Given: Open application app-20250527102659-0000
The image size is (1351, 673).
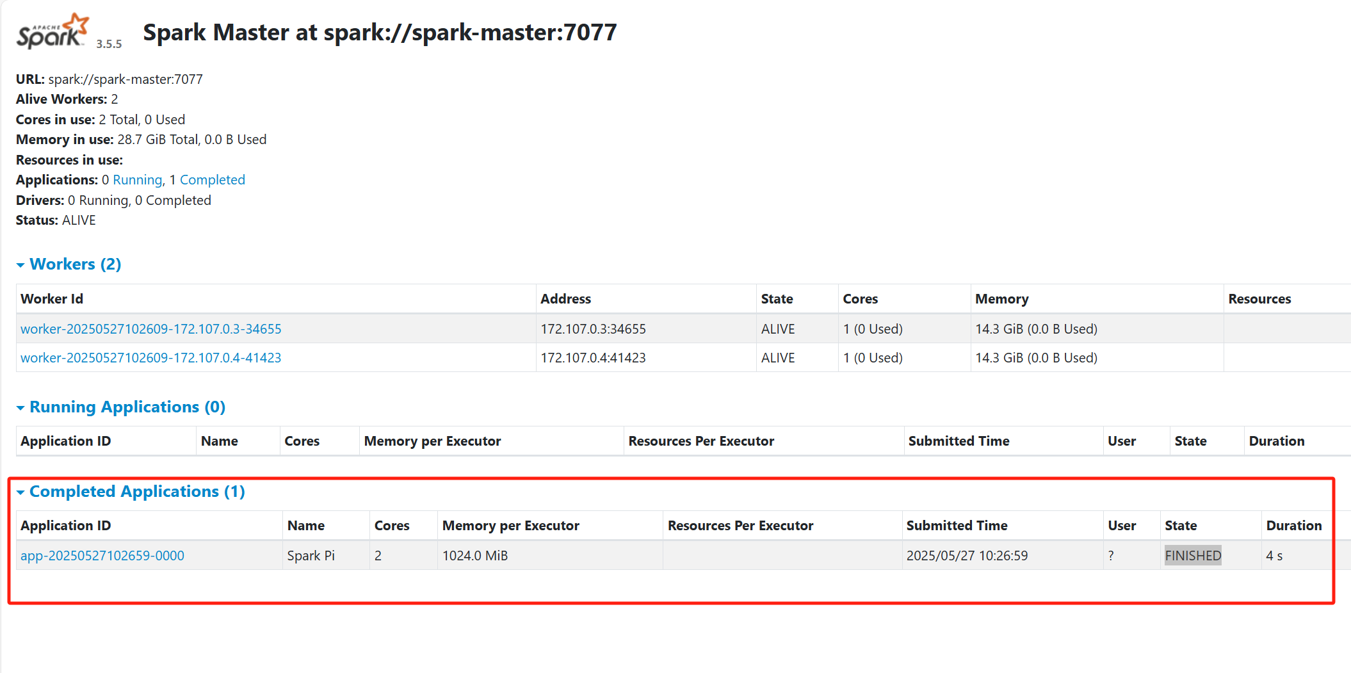Looking at the screenshot, I should click(102, 555).
